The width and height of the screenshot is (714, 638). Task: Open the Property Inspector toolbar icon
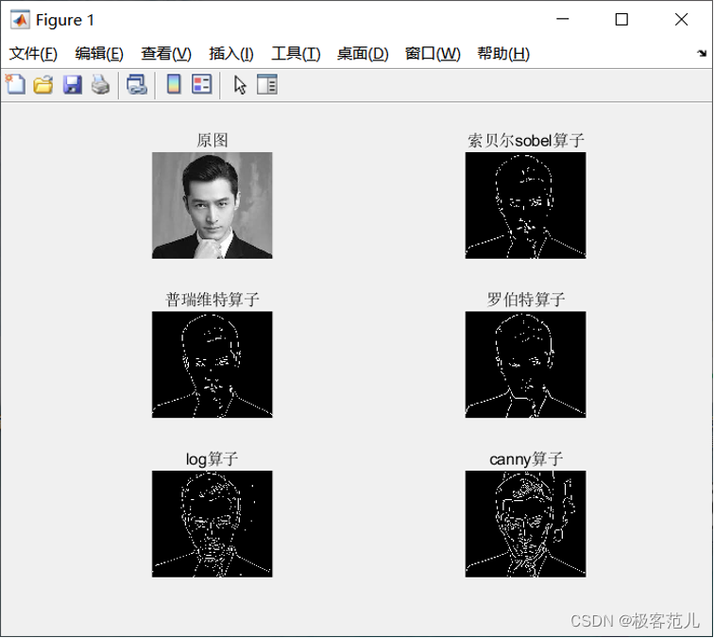[x=267, y=84]
